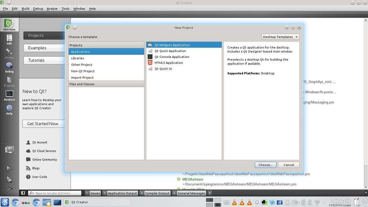Screen dimensions: 368x207
Task: Open the User Guide link
Action: click(37, 177)
